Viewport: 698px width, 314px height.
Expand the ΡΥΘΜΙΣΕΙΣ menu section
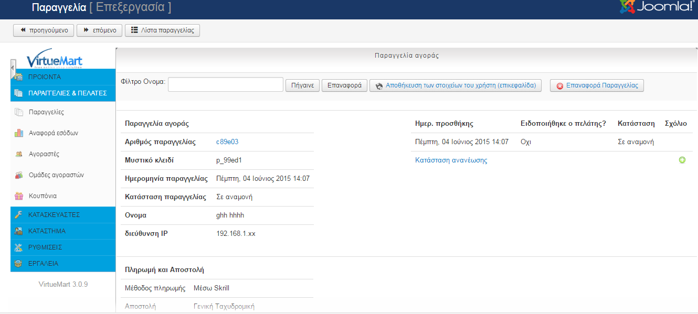point(63,247)
